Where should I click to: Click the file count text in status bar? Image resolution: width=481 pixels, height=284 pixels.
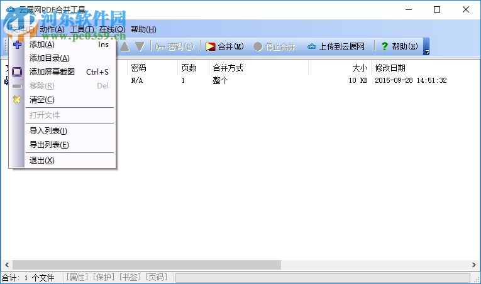coord(28,278)
